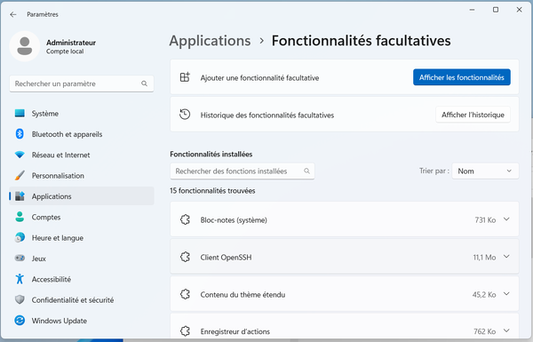Expand the Contenu du thème étendu chevron
The image size is (533, 342).
coord(506,294)
